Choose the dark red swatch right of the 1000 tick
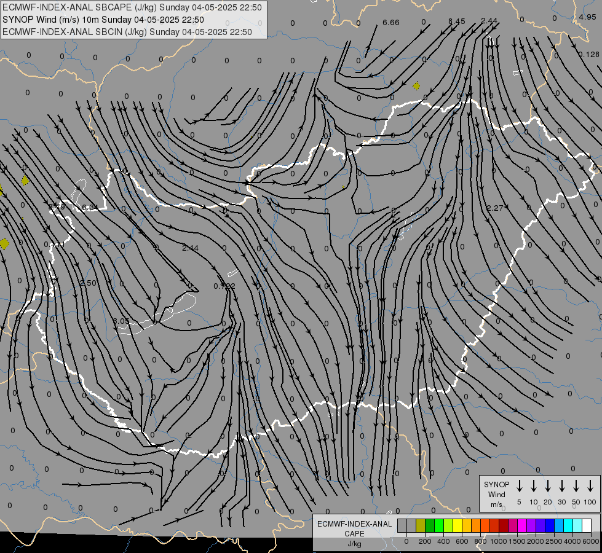Viewport: 602px width, 553px height. (504, 526)
